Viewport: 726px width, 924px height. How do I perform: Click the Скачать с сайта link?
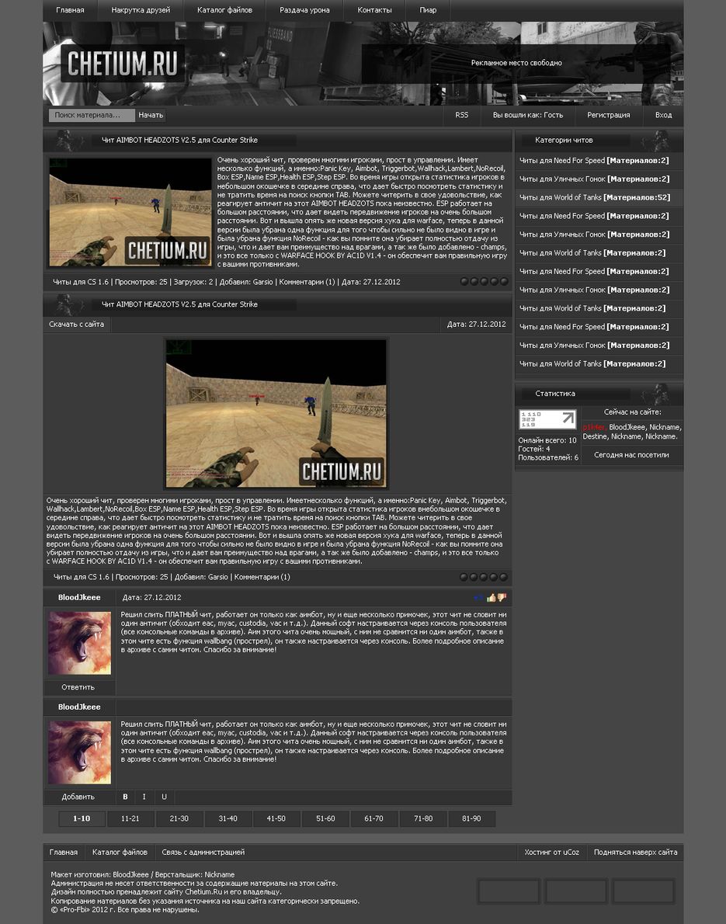(77, 324)
